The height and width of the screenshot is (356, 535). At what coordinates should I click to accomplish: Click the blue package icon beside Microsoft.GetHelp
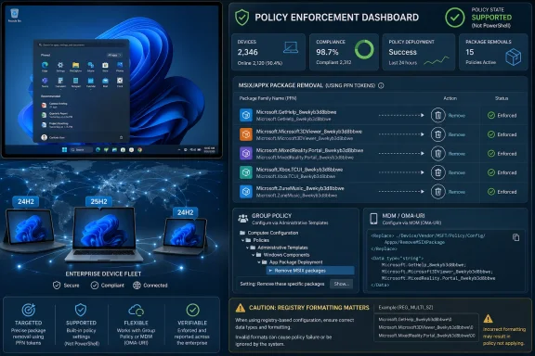pyautogui.click(x=245, y=115)
